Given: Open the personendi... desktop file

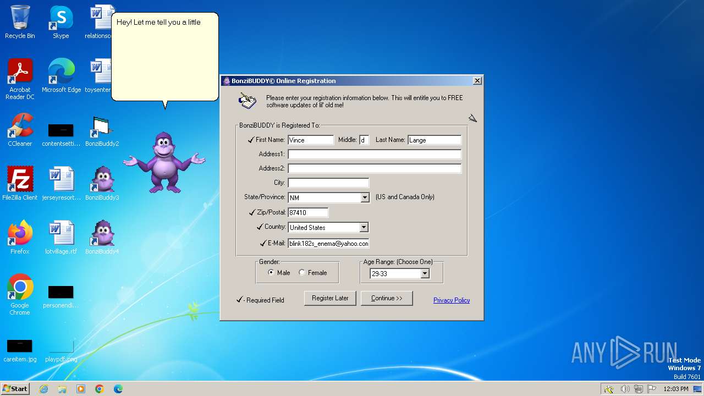Looking at the screenshot, I should pyautogui.click(x=61, y=297).
